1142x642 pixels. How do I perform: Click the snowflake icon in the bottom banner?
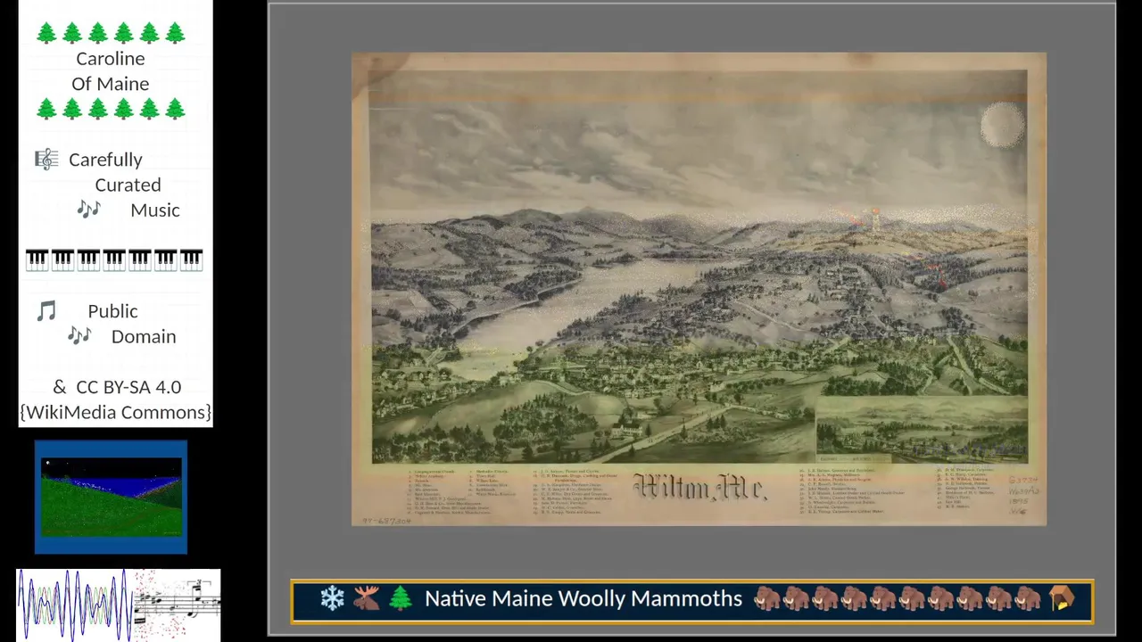(333, 599)
